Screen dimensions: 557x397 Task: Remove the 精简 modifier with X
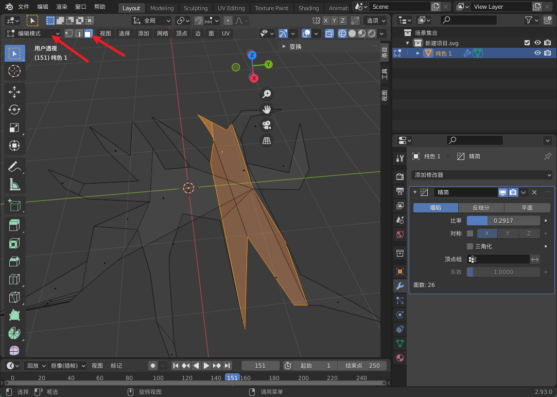(534, 192)
